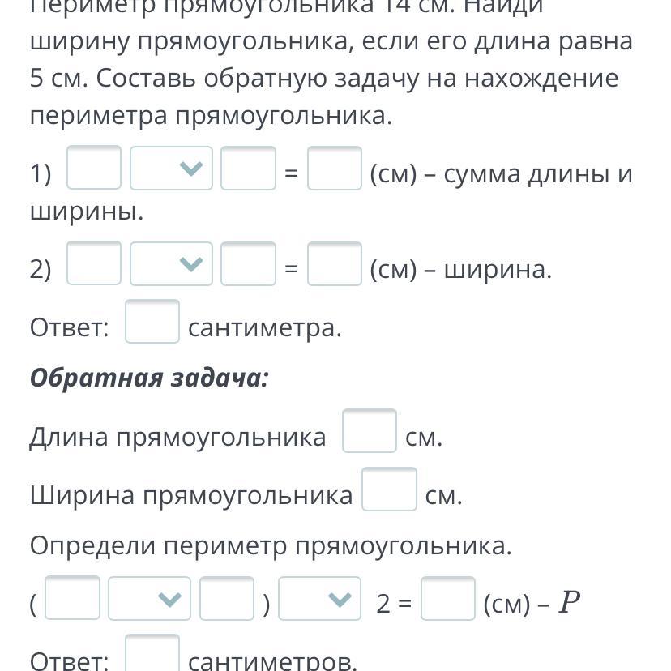
Task: Click second field inside the perimeter parentheses
Action: 226,598
